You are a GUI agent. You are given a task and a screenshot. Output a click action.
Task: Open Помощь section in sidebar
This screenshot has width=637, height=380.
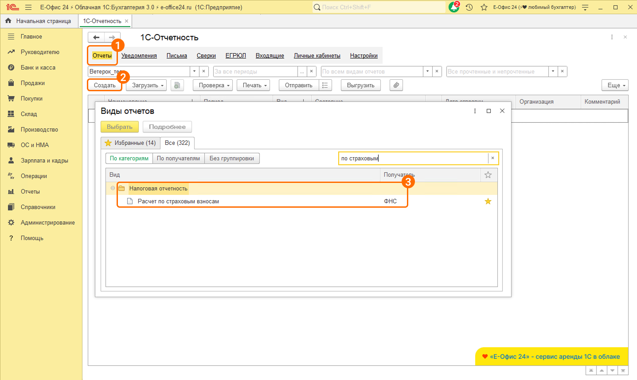32,238
